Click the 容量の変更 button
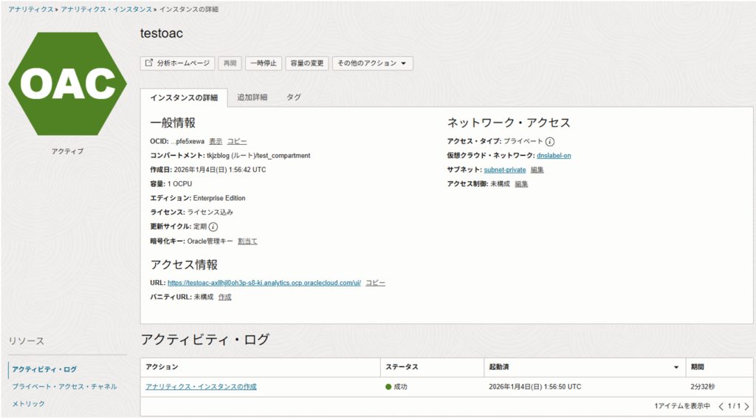Image resolution: width=756 pixels, height=418 pixels. [x=306, y=64]
